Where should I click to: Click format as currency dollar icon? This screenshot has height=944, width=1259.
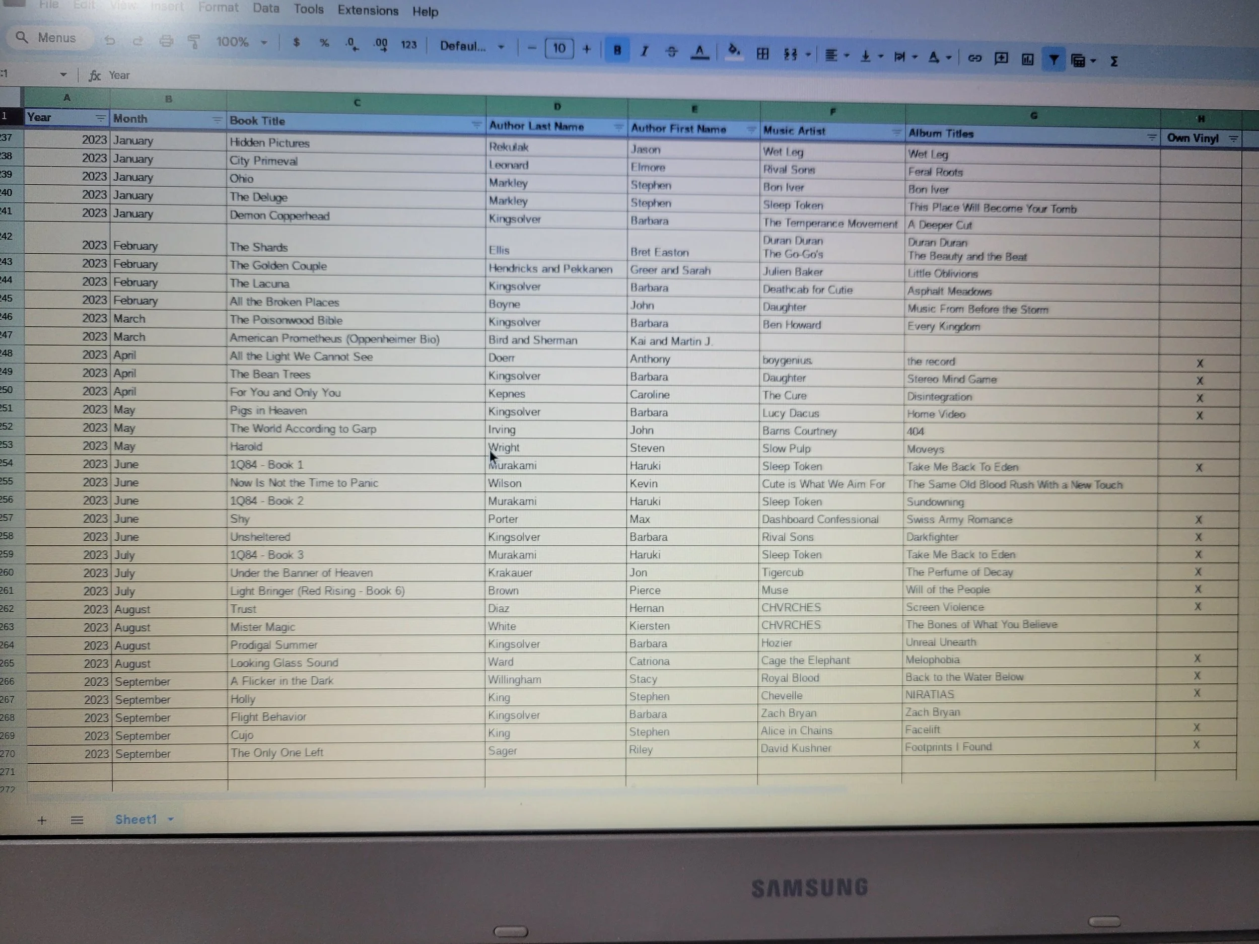(296, 42)
